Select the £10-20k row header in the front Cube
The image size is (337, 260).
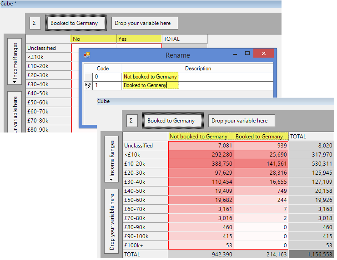click(x=145, y=164)
